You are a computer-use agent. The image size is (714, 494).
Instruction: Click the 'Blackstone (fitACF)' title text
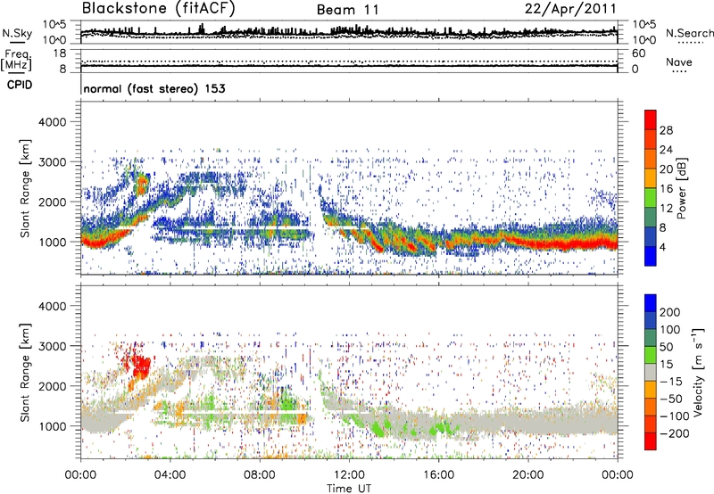click(159, 8)
